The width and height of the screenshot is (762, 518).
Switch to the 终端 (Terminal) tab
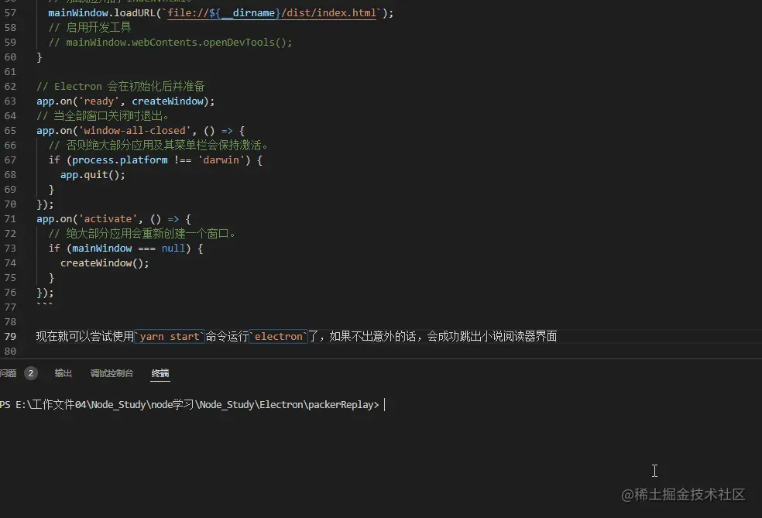coord(160,373)
